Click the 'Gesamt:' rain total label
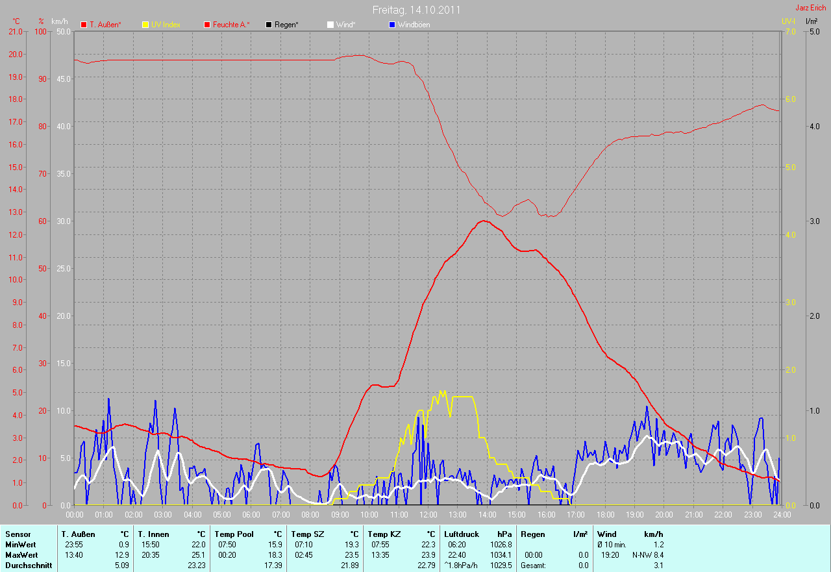The height and width of the screenshot is (572, 831). [x=533, y=566]
